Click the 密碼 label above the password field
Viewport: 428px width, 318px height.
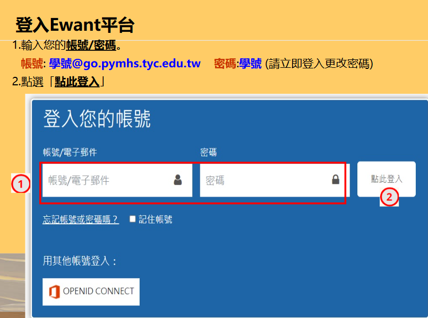point(208,152)
